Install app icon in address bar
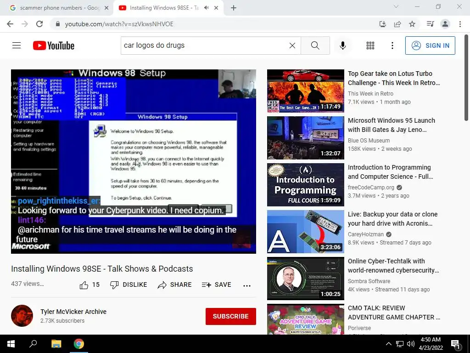Screen dimensions: 470x353 pos(382,24)
